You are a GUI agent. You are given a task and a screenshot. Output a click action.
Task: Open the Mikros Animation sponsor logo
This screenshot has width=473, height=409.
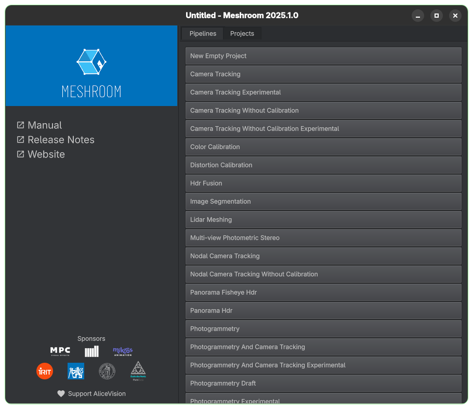123,351
